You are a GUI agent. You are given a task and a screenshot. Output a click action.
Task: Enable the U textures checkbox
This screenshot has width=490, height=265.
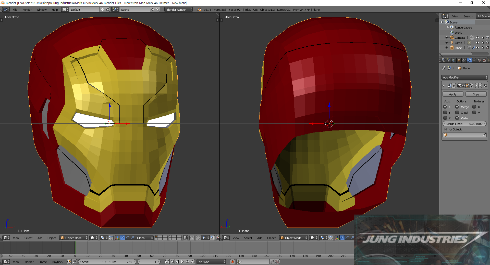coord(474,107)
